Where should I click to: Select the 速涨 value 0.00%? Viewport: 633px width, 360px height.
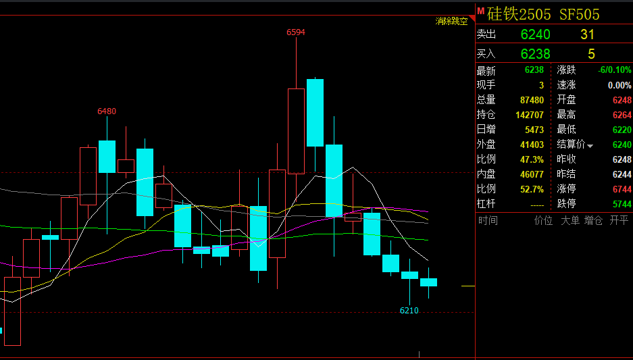click(619, 85)
